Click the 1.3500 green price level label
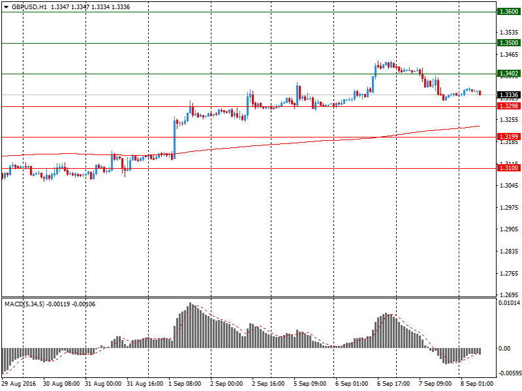This screenshot has height=391, width=522. (509, 43)
